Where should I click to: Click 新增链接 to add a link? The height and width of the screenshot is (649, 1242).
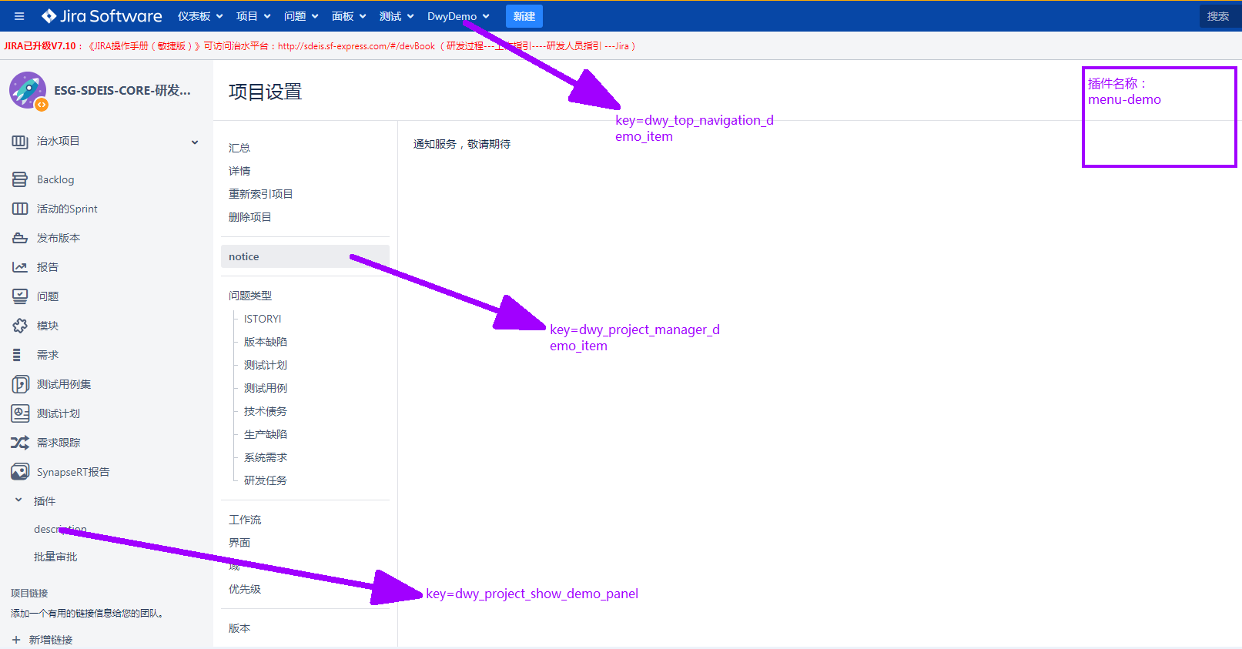tap(51, 640)
